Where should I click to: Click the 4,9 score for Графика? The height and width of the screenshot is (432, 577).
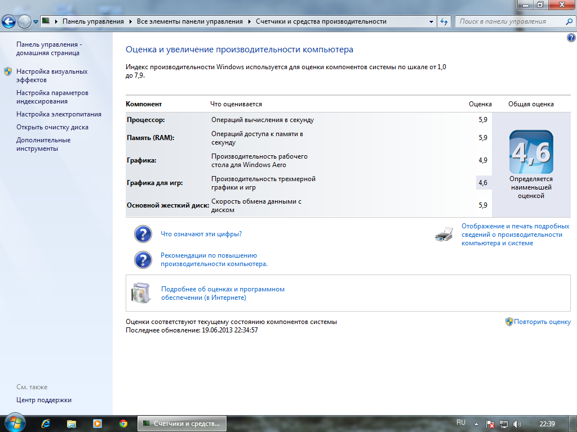pos(483,160)
